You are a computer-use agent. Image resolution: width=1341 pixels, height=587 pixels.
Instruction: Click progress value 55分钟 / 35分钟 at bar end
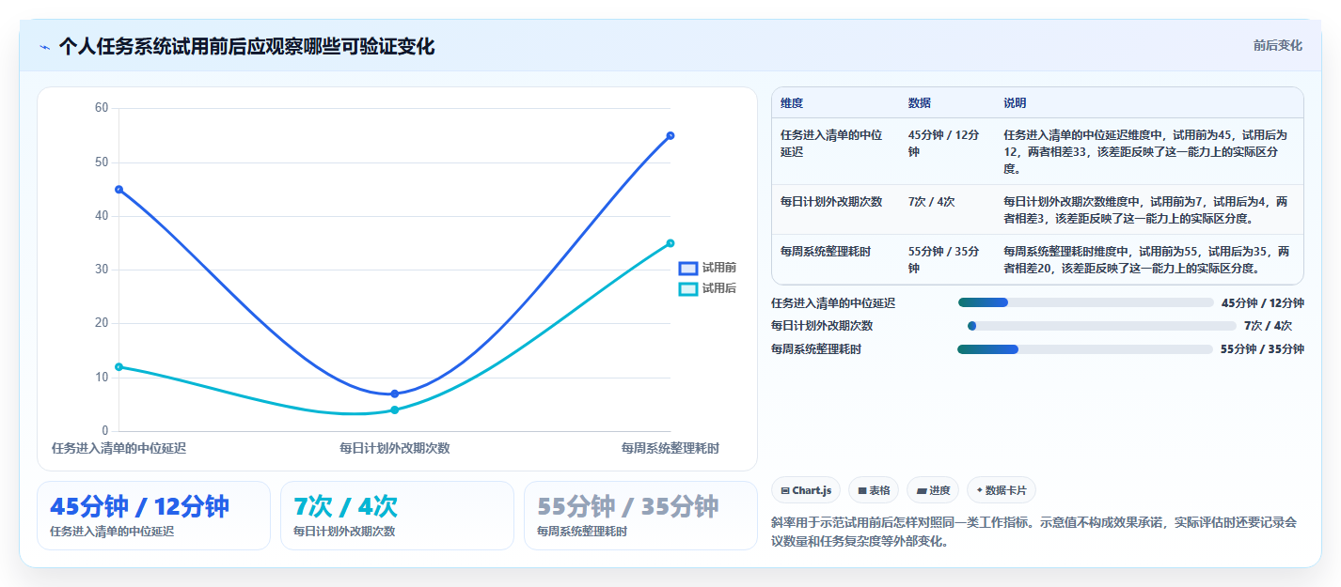(1262, 349)
